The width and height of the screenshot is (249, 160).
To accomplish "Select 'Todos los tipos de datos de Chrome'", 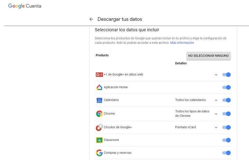I will pos(192,113).
